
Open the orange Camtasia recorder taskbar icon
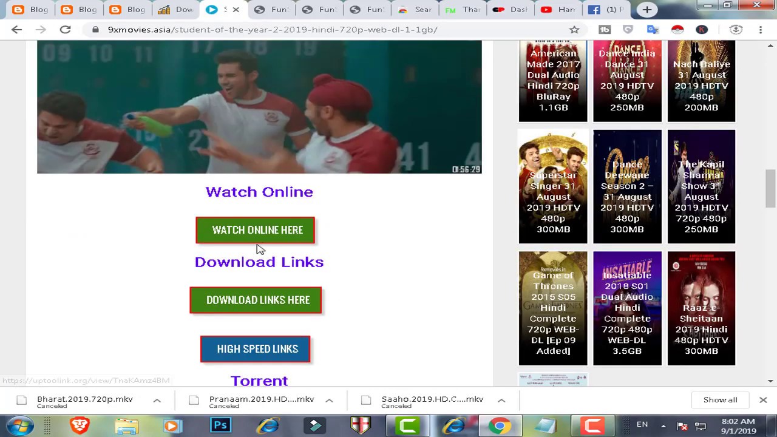tap(593, 425)
